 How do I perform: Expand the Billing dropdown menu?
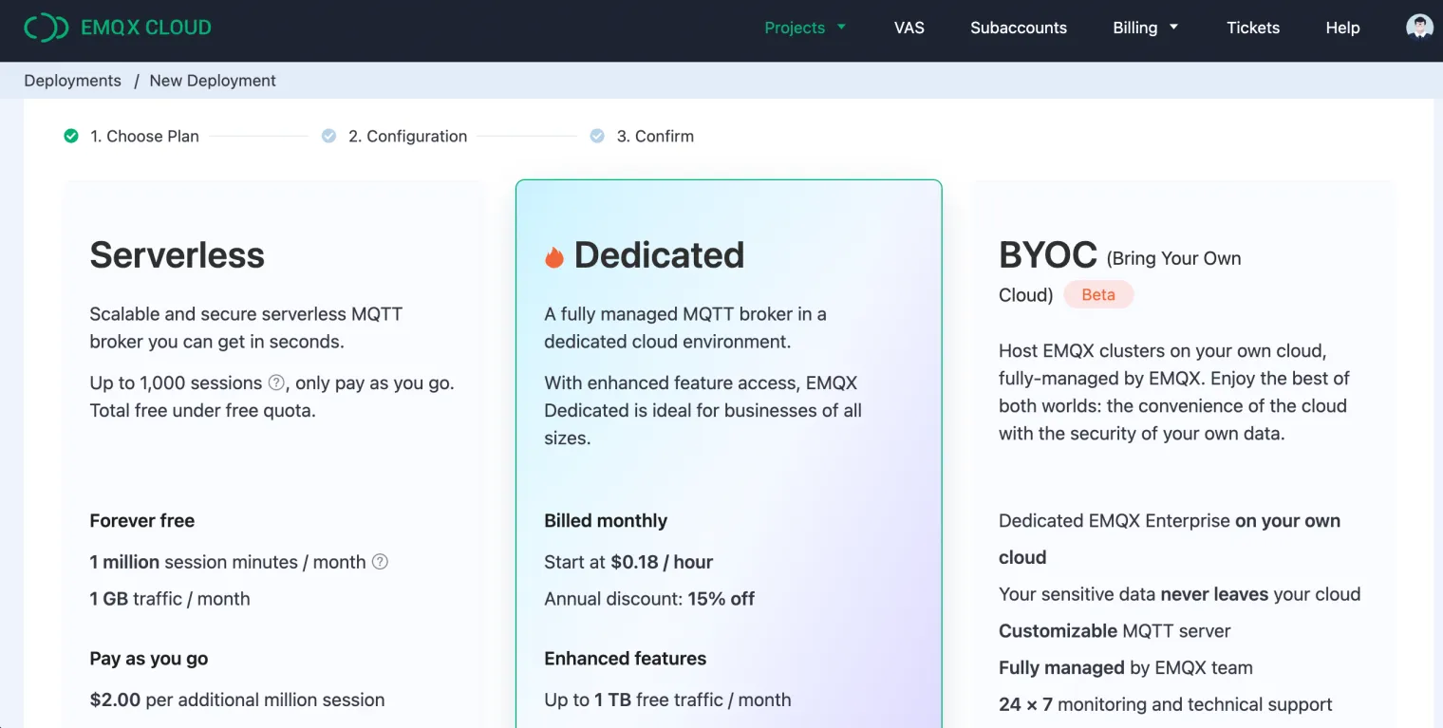[x=1145, y=28]
